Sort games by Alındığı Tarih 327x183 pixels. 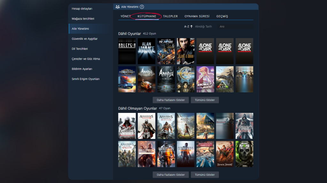click(203, 27)
